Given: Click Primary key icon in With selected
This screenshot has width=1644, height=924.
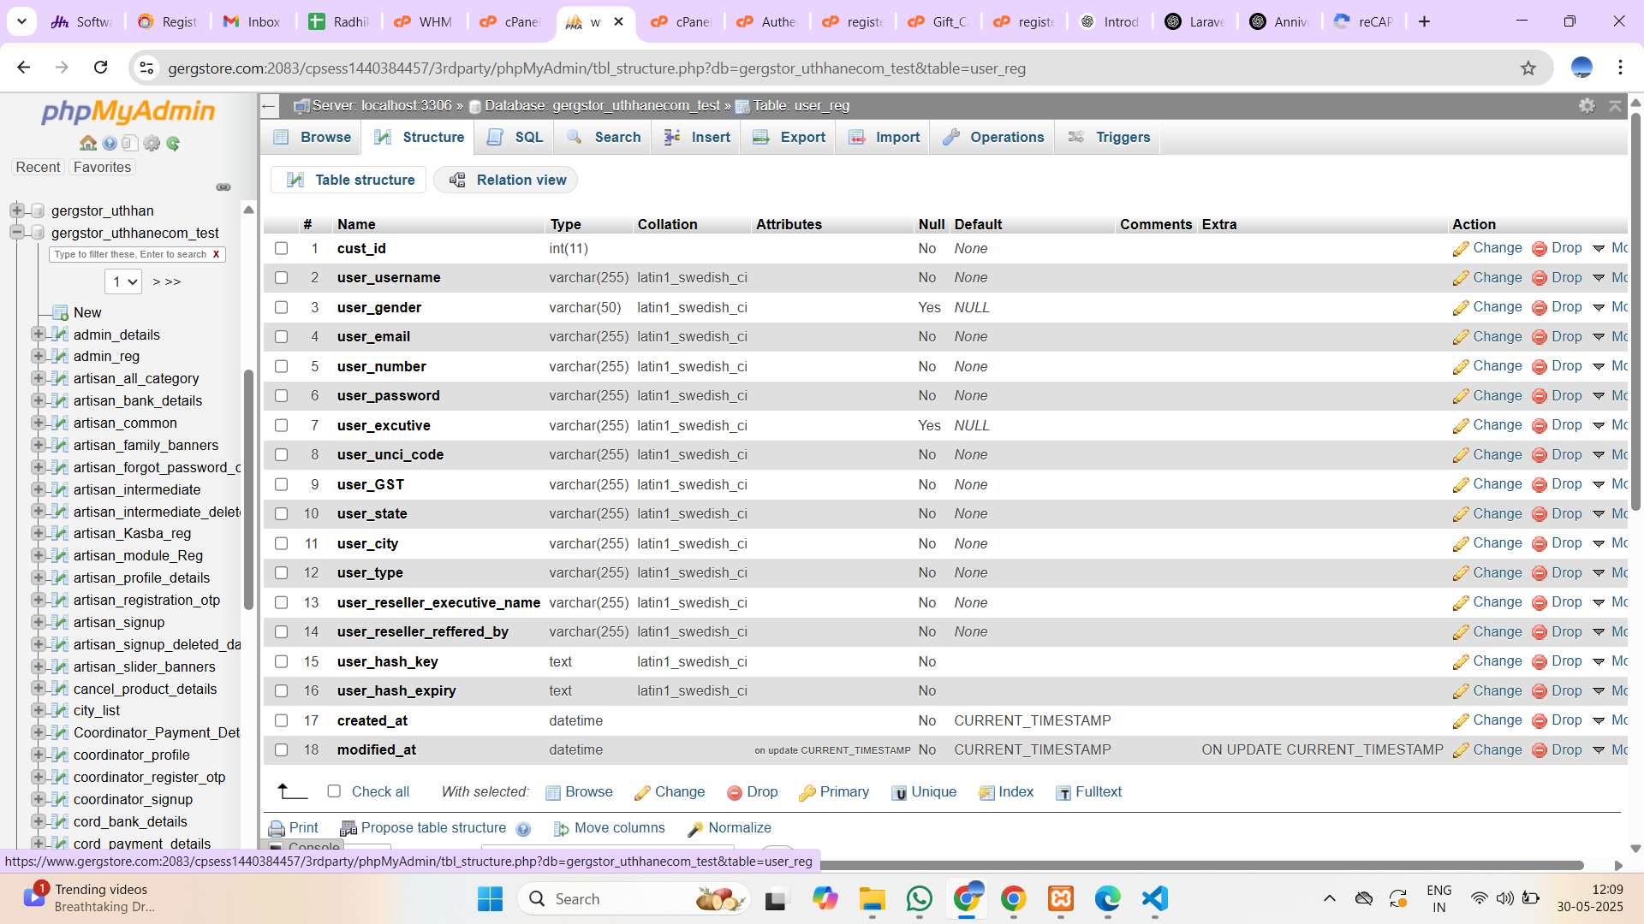Looking at the screenshot, I should pos(807,793).
